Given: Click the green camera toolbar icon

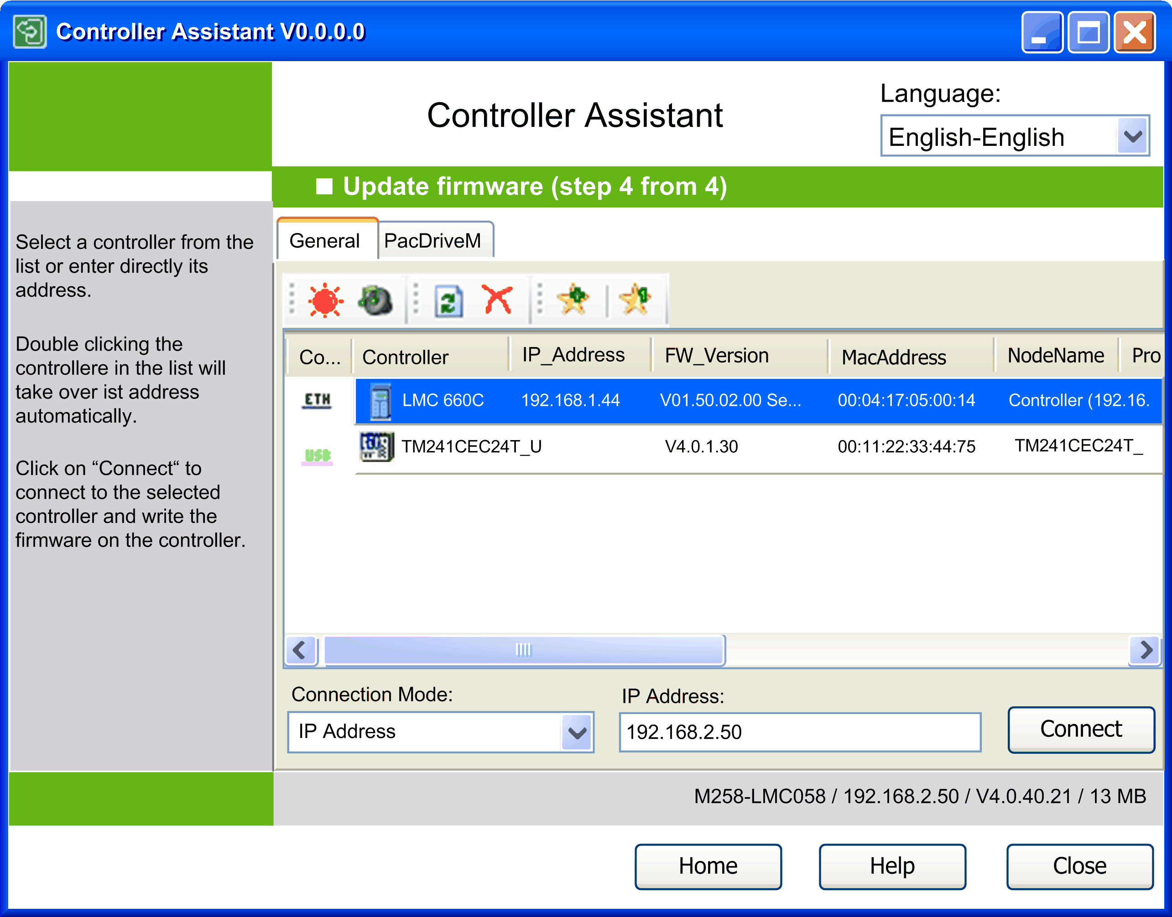Looking at the screenshot, I should pos(375,300).
